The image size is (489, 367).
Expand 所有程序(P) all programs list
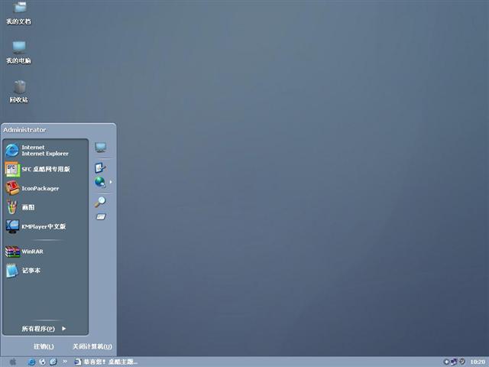[44, 329]
